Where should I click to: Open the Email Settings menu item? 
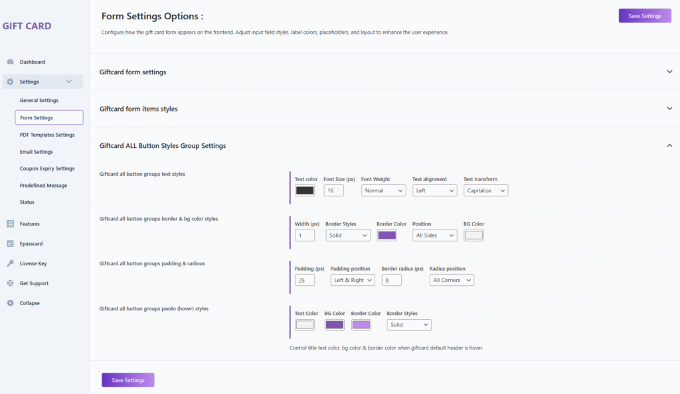pos(37,152)
